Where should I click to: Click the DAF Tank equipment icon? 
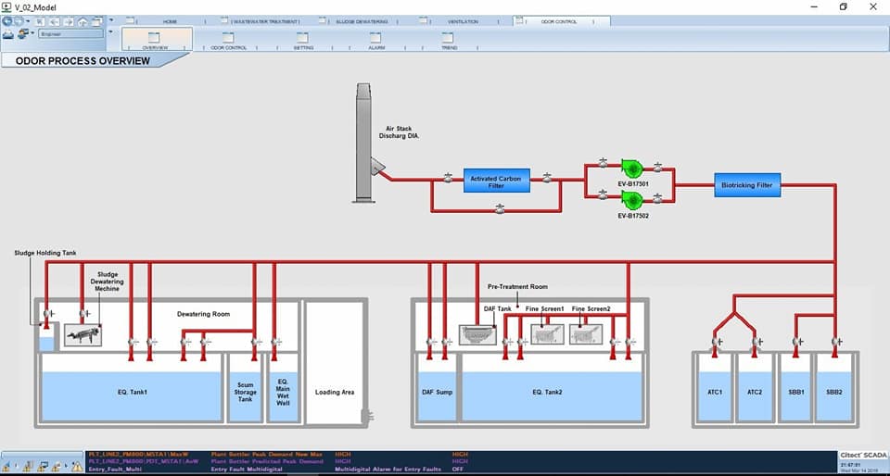tap(477, 334)
